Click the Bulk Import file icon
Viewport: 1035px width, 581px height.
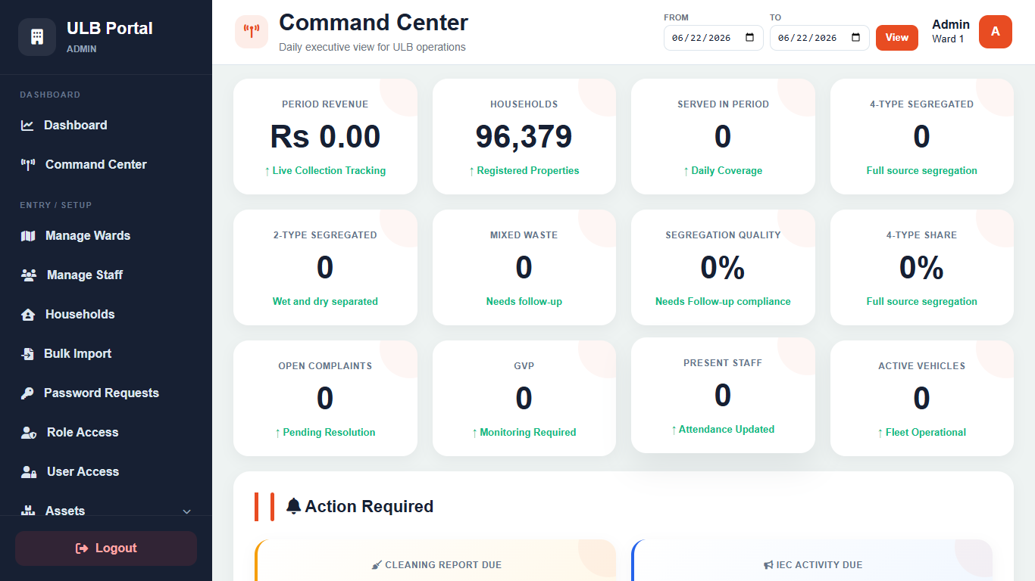point(27,354)
